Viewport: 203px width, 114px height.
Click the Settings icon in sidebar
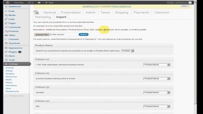point(6,64)
